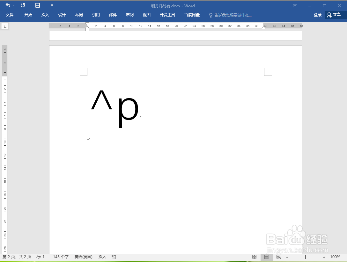
Task: Click the Redo/Repeat icon
Action: [23, 5]
